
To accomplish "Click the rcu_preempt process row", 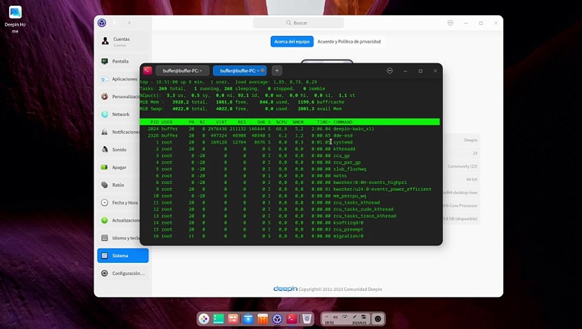I will [289, 229].
